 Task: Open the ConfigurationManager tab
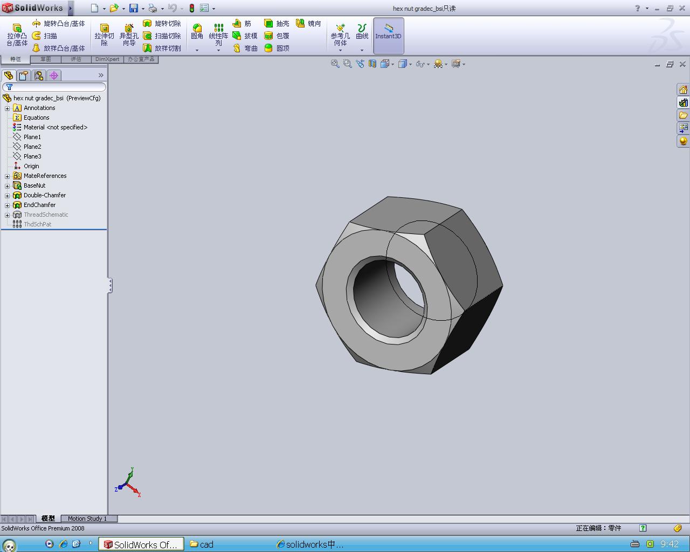pyautogui.click(x=39, y=75)
